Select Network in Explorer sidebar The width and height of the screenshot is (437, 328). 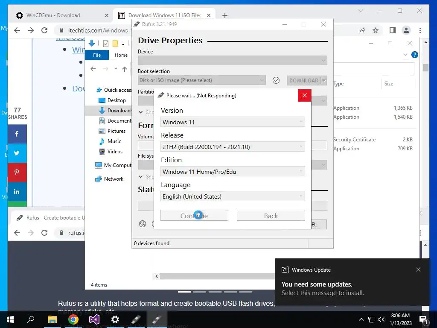110,179
